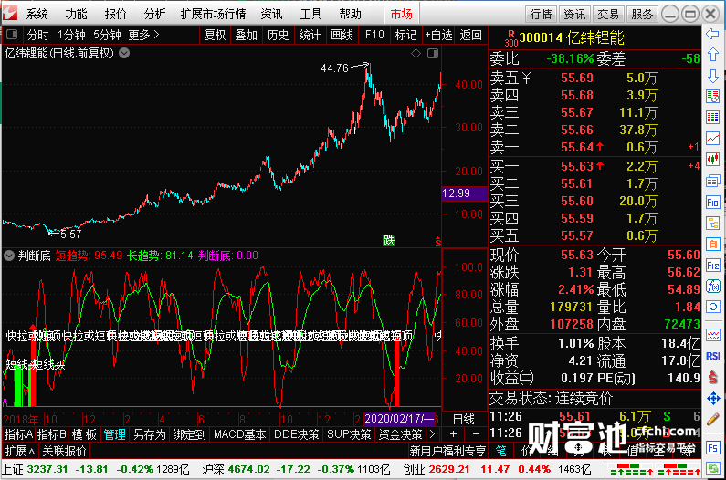Open the 日线 period selector
The width and height of the screenshot is (726, 480).
(x=464, y=420)
